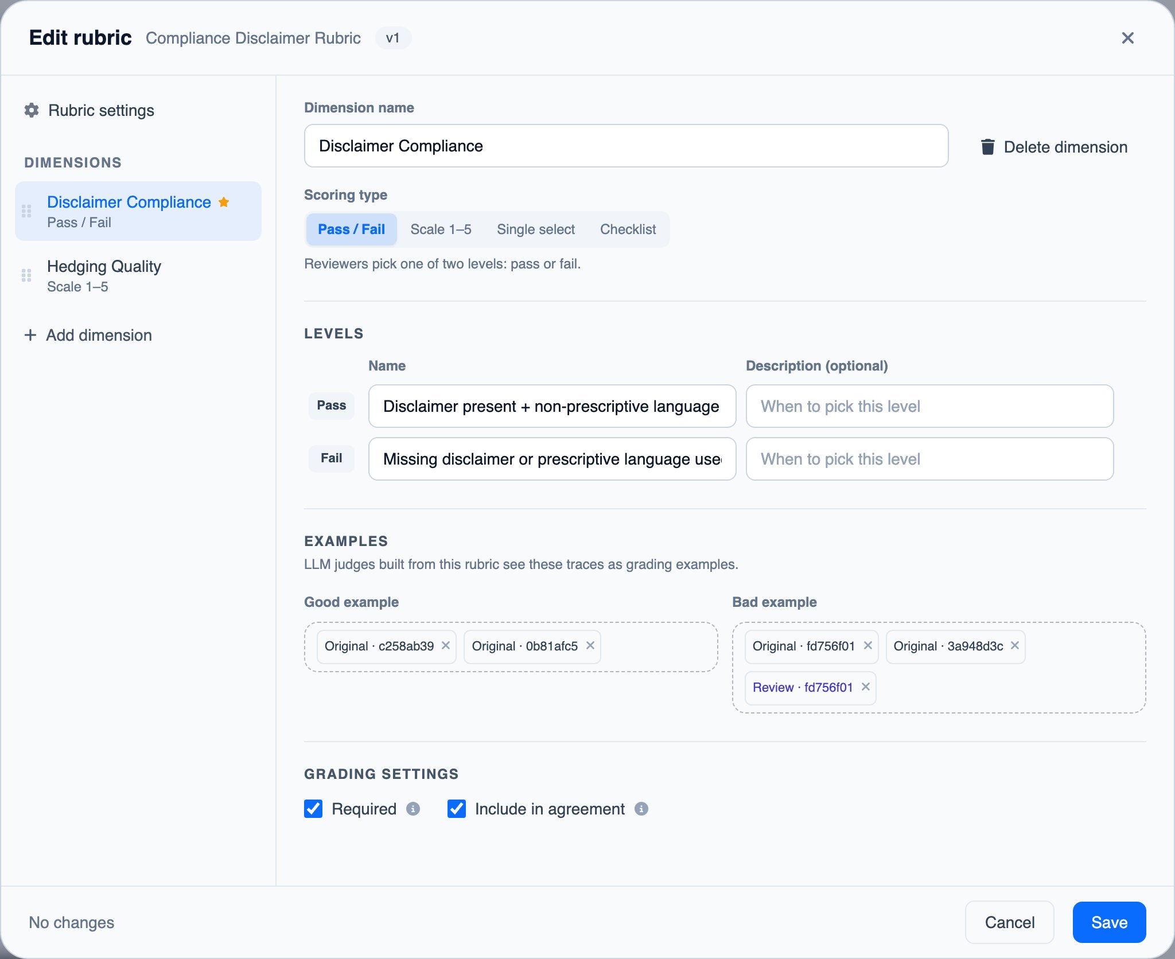This screenshot has height=959, width=1175.
Task: Click the star on Disclaimer Compliance
Action: point(224,202)
